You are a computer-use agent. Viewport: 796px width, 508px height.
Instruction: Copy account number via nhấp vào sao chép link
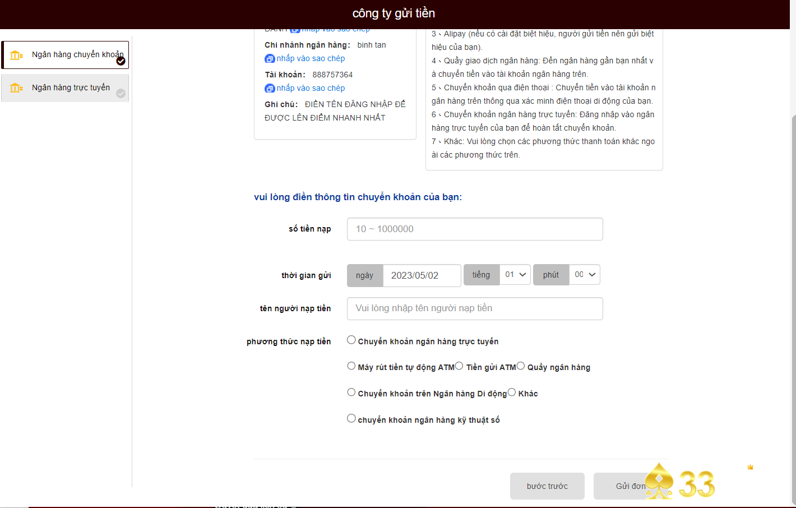pos(311,88)
